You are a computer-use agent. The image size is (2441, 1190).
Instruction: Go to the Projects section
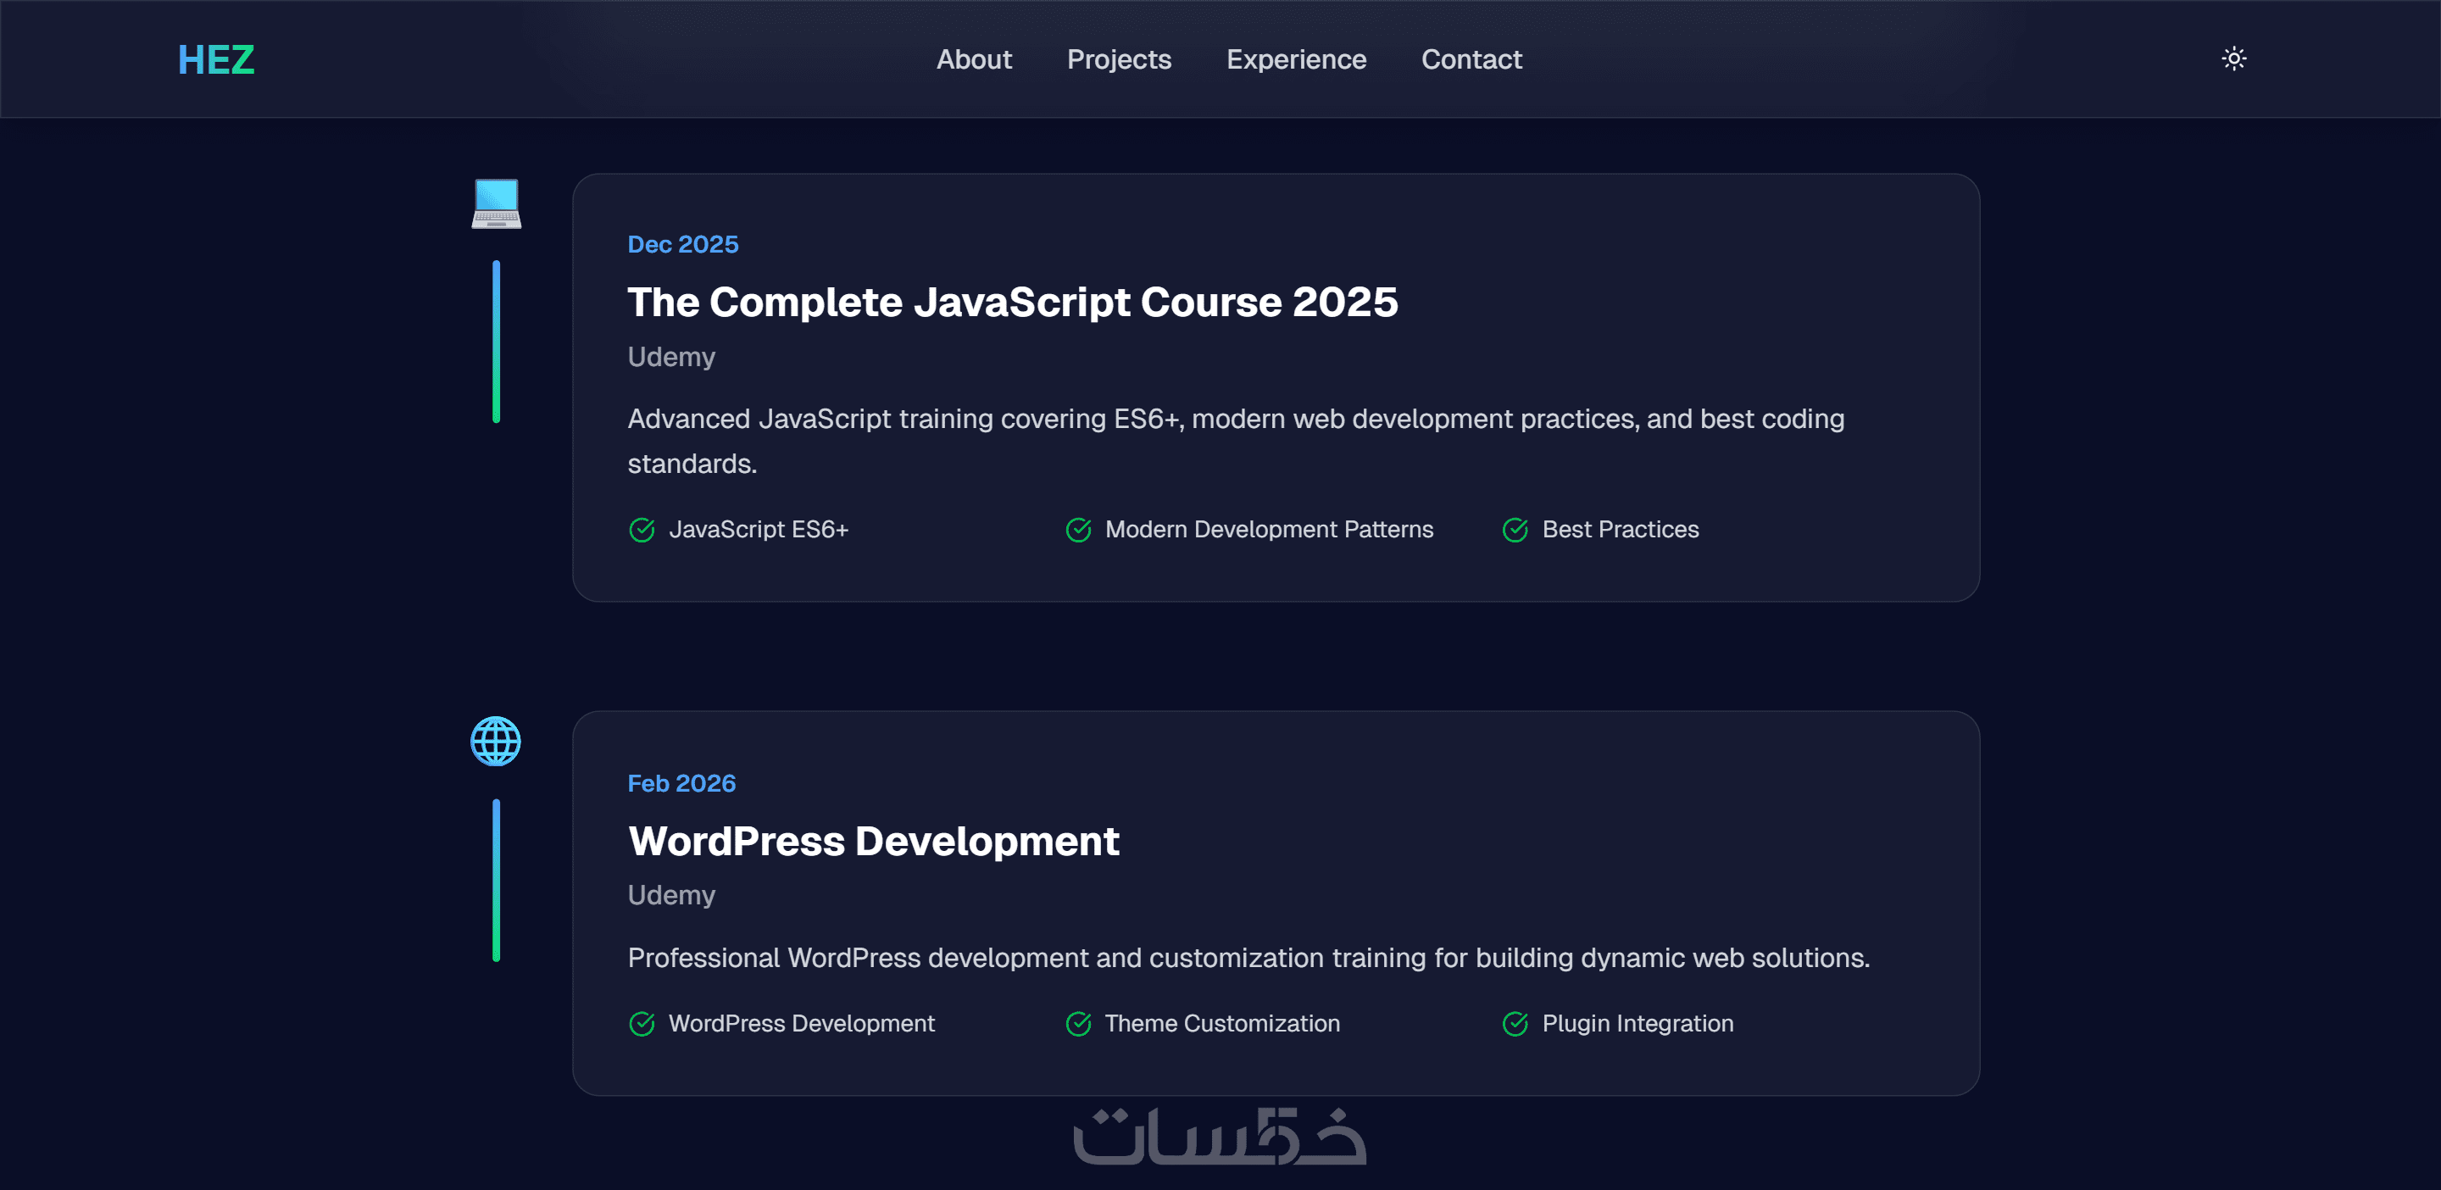click(x=1118, y=59)
